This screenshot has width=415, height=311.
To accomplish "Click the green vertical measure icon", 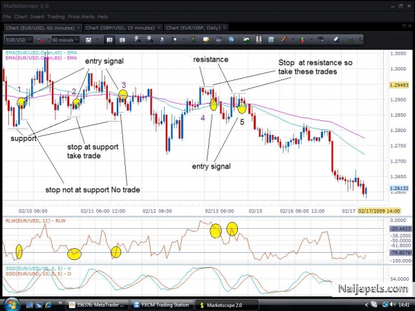I will point(194,40).
